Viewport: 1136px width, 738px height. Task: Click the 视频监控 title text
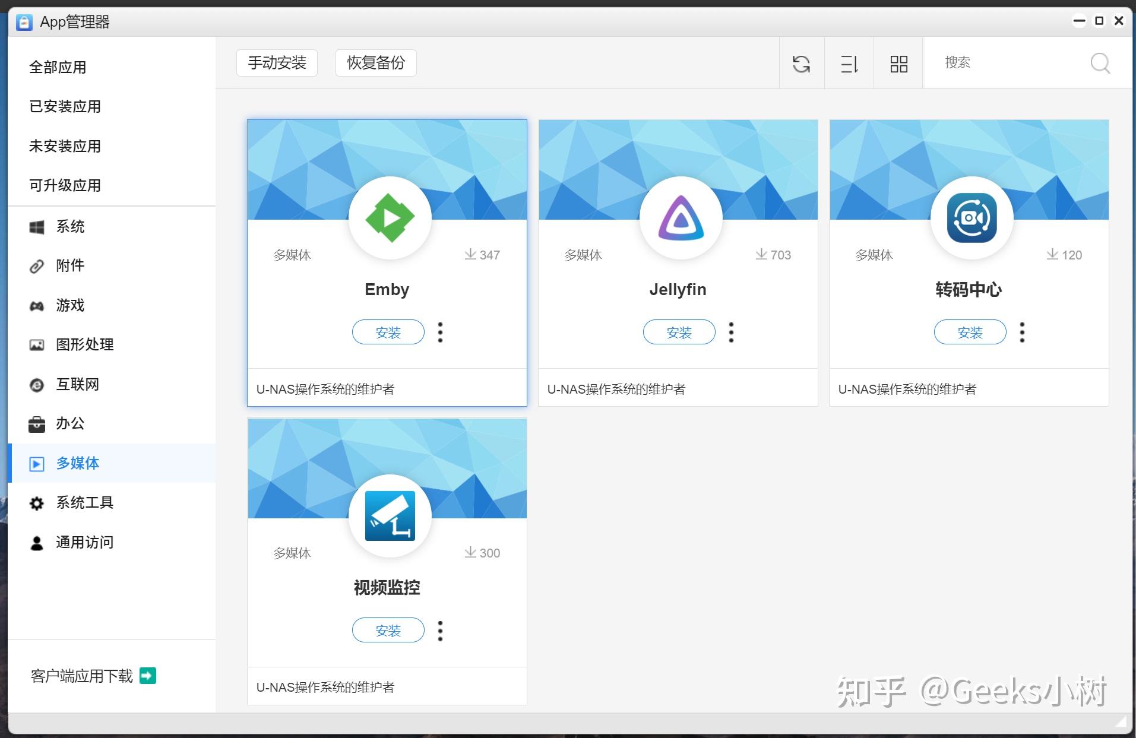[x=387, y=588]
